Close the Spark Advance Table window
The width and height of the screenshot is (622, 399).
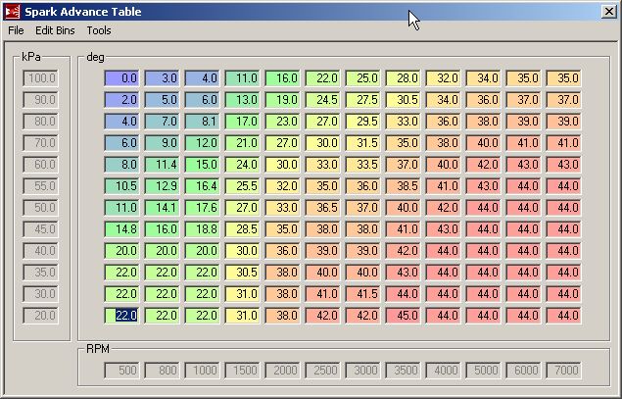point(609,11)
